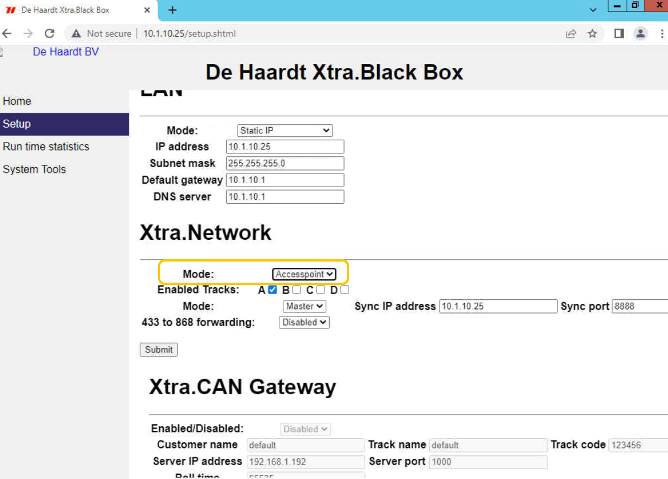This screenshot has height=479, width=668.
Task: Click the Customer name field
Action: pyautogui.click(x=306, y=445)
